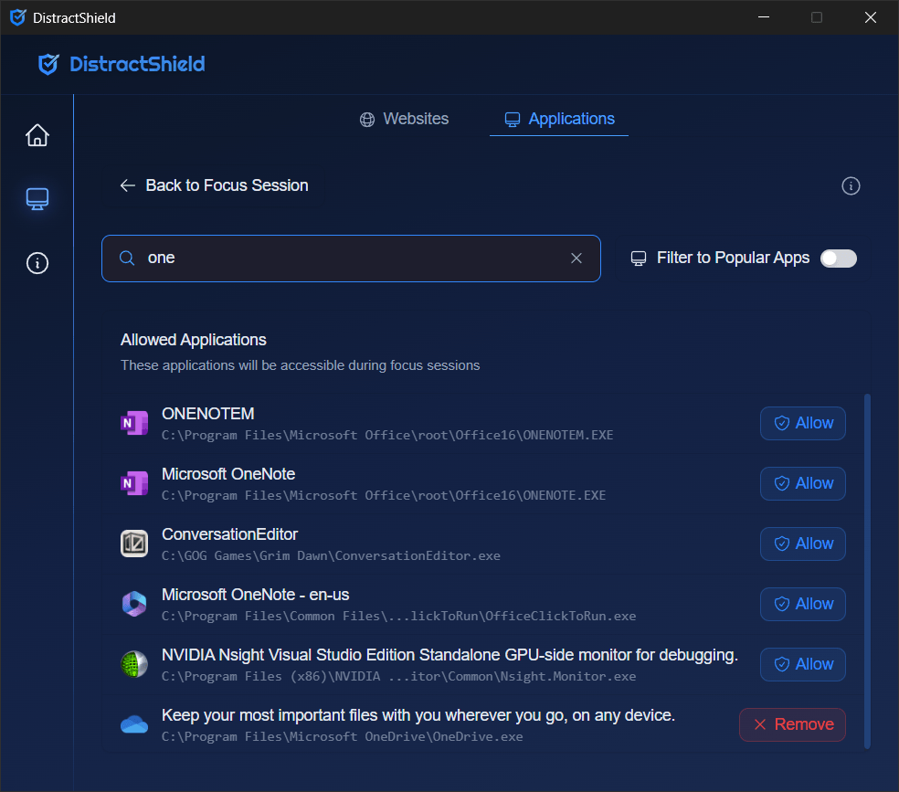Go back to Focus Session
The width and height of the screenshot is (899, 792).
[x=214, y=185]
